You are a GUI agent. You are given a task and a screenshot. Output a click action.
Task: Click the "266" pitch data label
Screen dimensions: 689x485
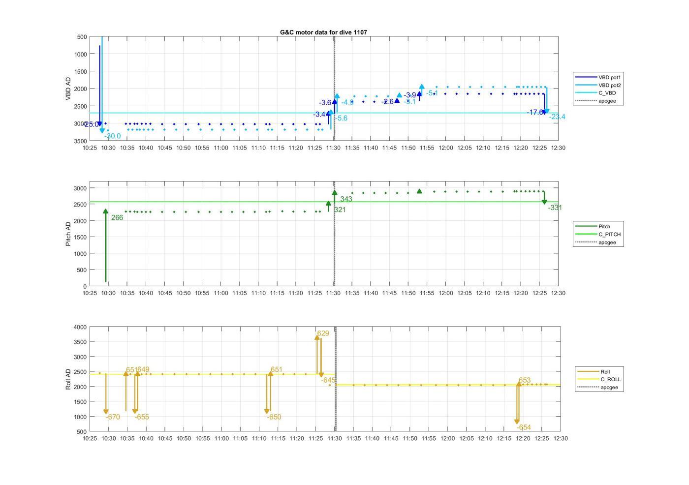click(x=117, y=217)
